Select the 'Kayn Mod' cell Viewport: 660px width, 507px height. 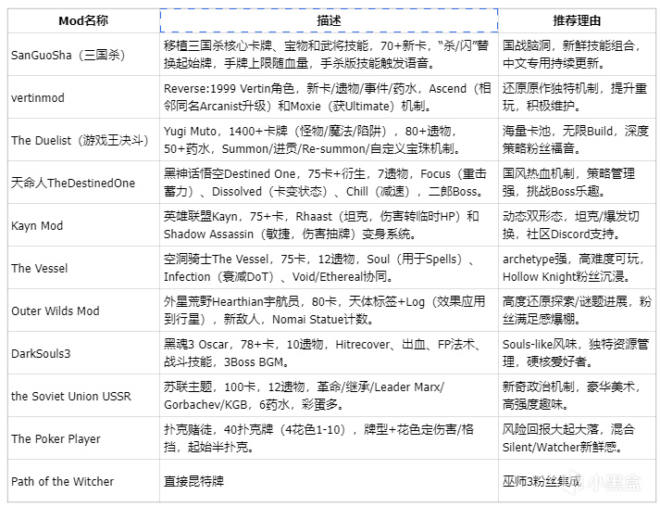pyautogui.click(x=83, y=225)
